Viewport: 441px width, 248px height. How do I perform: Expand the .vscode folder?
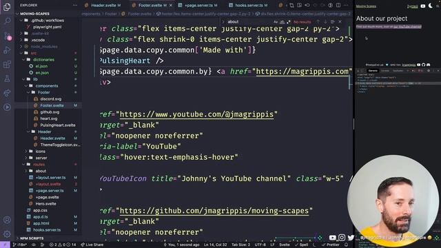(x=38, y=40)
